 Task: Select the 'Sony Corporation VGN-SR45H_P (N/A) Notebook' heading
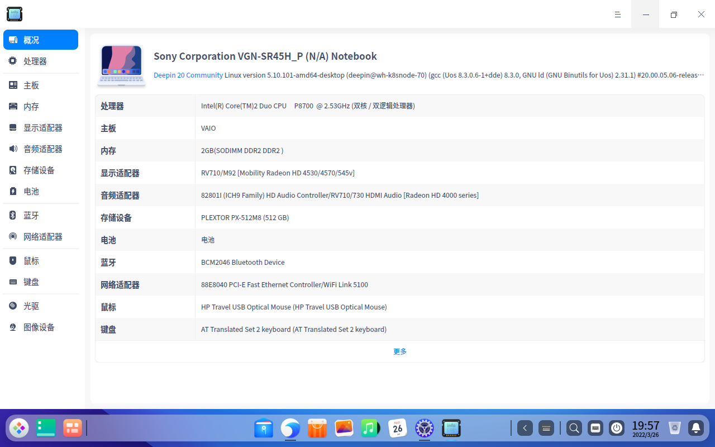pos(265,56)
